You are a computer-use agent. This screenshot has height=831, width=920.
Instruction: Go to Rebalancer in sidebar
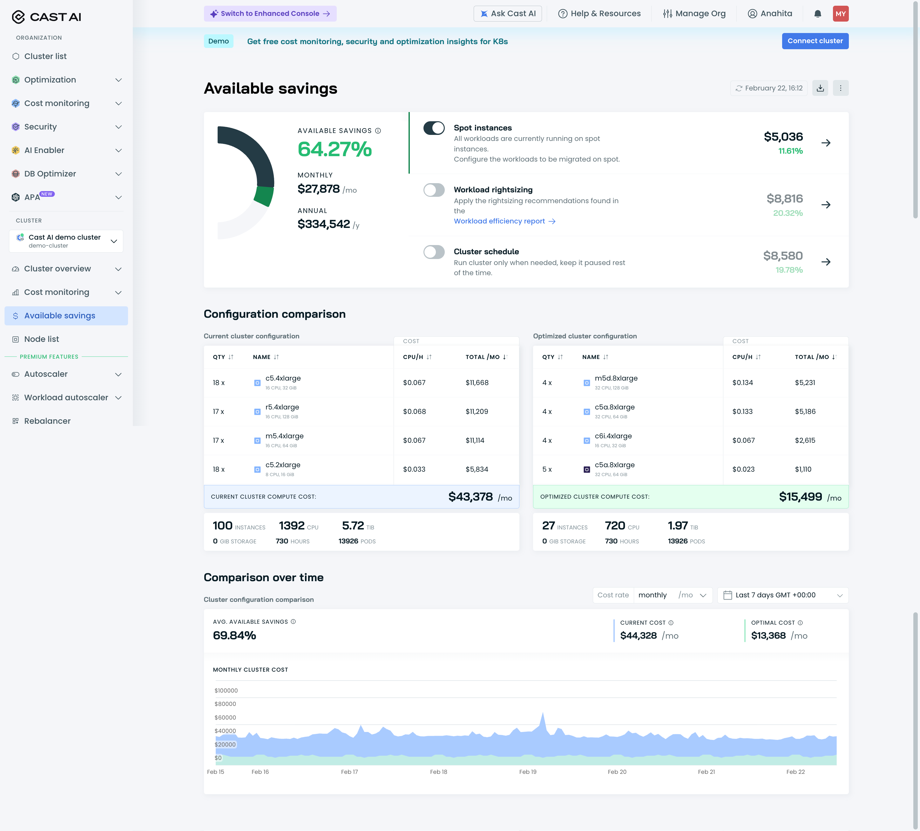[47, 421]
